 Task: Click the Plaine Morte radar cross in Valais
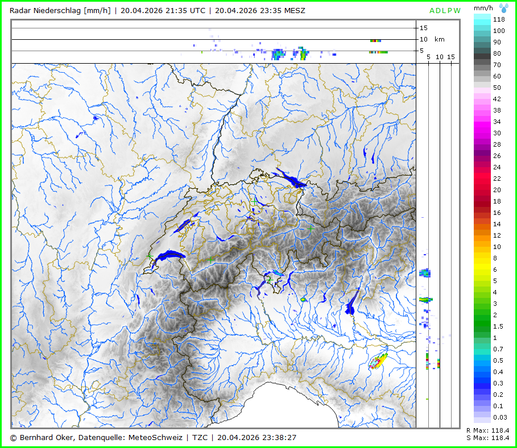(x=211, y=259)
